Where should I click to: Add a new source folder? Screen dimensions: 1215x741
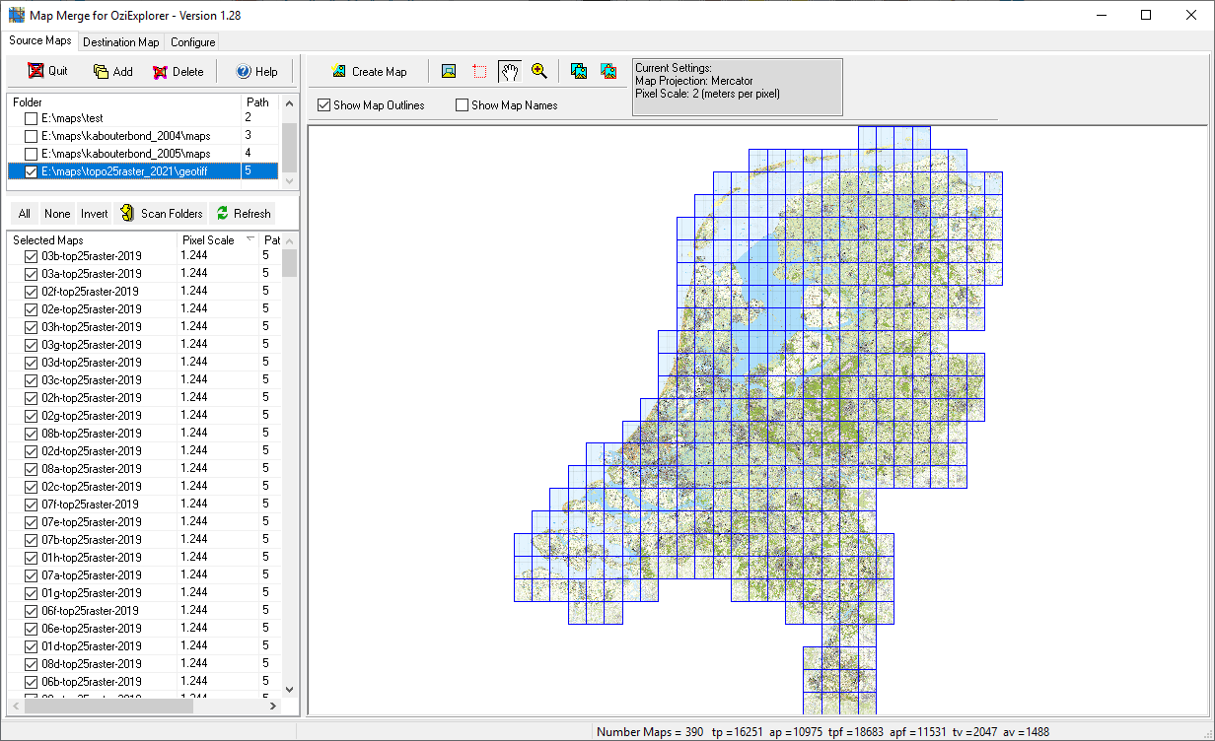(x=112, y=71)
